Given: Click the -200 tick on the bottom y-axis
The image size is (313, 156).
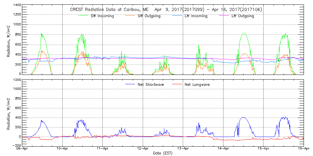Looking at the screenshot, I should (x=17, y=145).
